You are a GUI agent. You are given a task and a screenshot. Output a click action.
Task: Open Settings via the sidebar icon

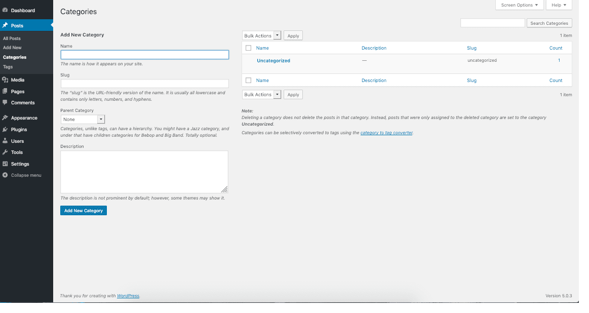point(6,164)
